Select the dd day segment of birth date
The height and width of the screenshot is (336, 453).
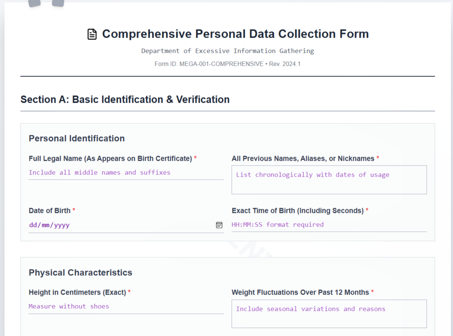(33, 225)
